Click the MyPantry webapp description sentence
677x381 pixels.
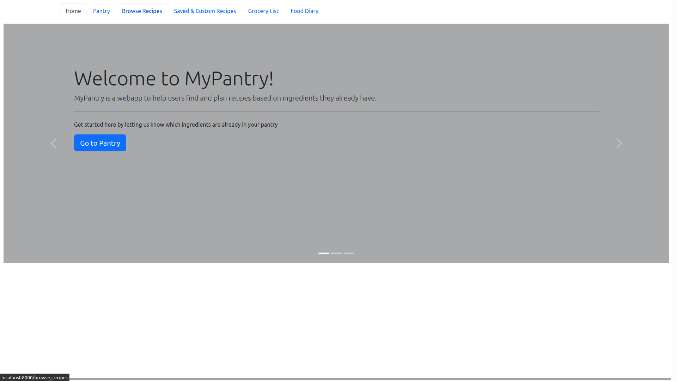click(225, 98)
